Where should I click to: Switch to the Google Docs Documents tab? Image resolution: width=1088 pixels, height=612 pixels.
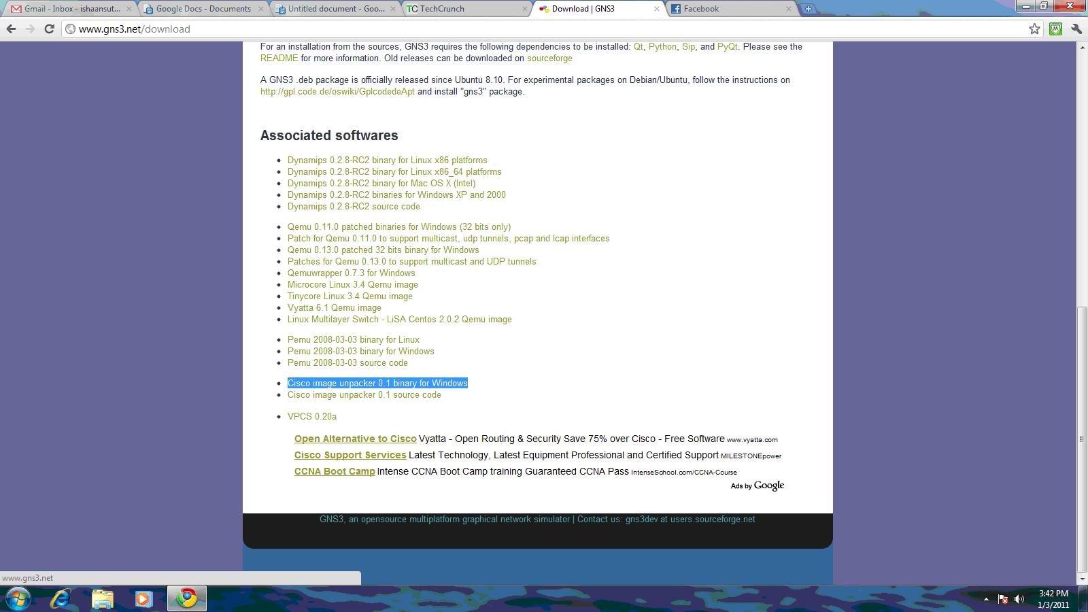coord(203,9)
